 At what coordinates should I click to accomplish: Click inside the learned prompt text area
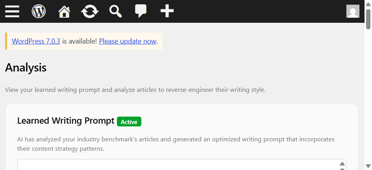pos(178,165)
